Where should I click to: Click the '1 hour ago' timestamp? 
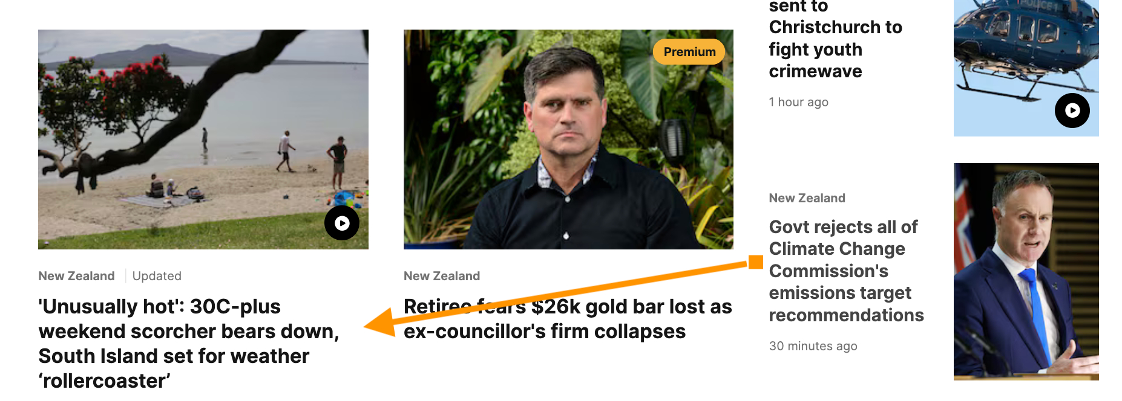coord(798,102)
